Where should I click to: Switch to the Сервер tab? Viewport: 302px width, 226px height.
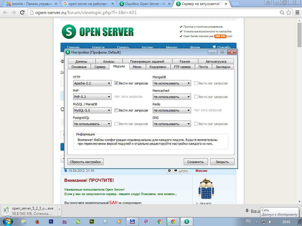pos(100,67)
